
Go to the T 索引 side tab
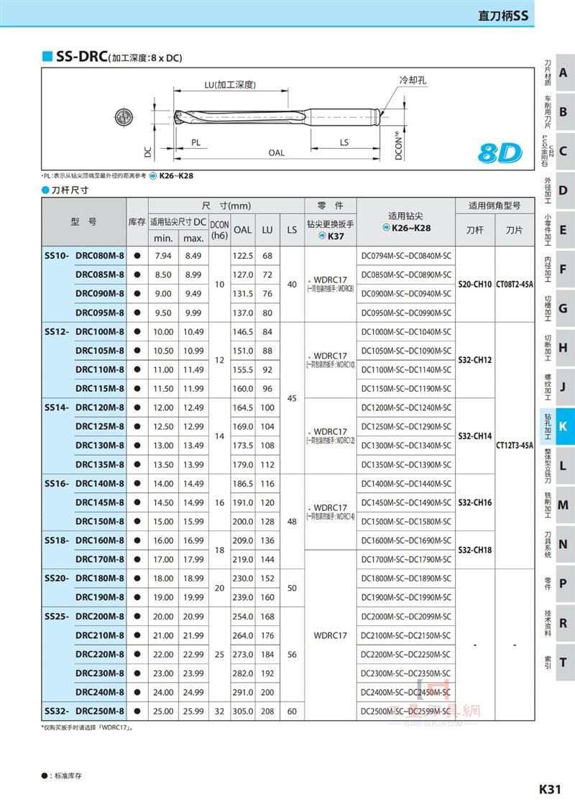click(558, 662)
